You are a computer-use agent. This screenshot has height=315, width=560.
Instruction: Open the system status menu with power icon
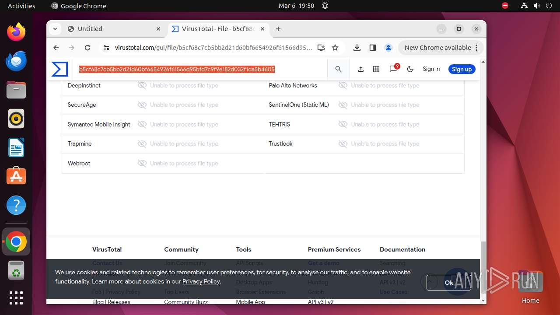536,6
